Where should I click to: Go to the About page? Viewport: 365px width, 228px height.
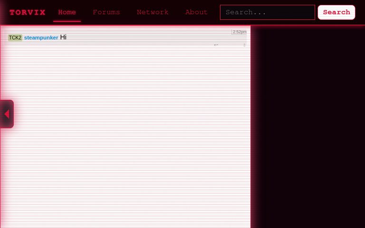tap(196, 12)
